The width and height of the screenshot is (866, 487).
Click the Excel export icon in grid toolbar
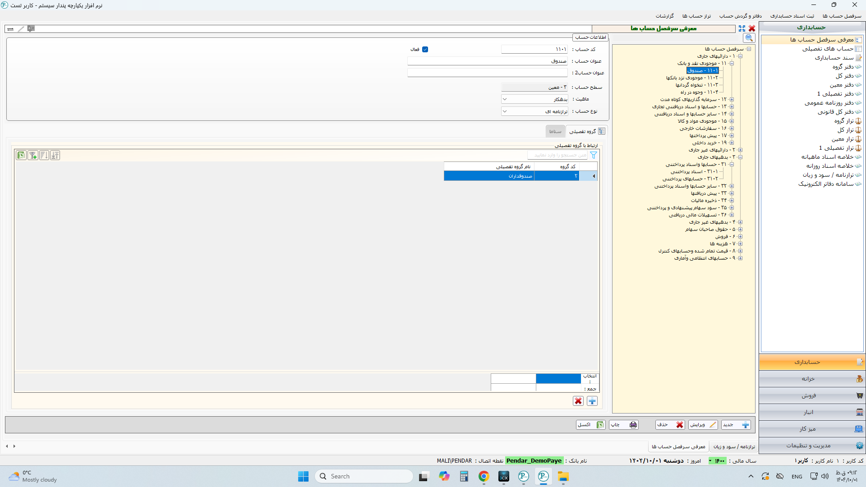click(21, 155)
